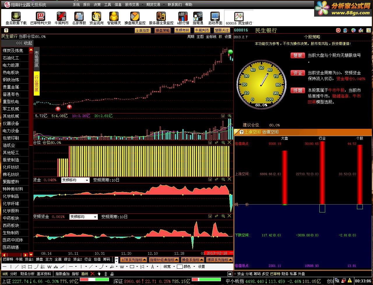This screenshot has height=285, width=373.
Task: Open 服务器全景监控 icon
Action: (161, 18)
